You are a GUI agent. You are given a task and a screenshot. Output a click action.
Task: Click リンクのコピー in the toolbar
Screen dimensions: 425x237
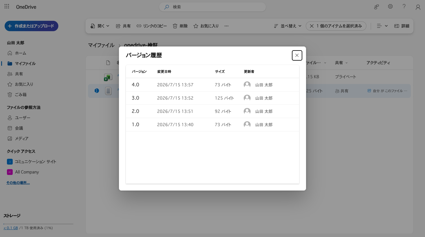[152, 26]
